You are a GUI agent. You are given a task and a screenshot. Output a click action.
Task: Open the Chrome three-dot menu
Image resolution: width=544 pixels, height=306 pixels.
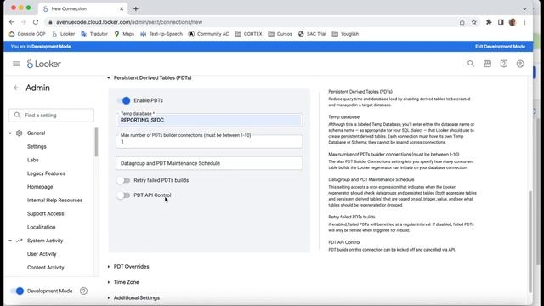[x=524, y=22]
